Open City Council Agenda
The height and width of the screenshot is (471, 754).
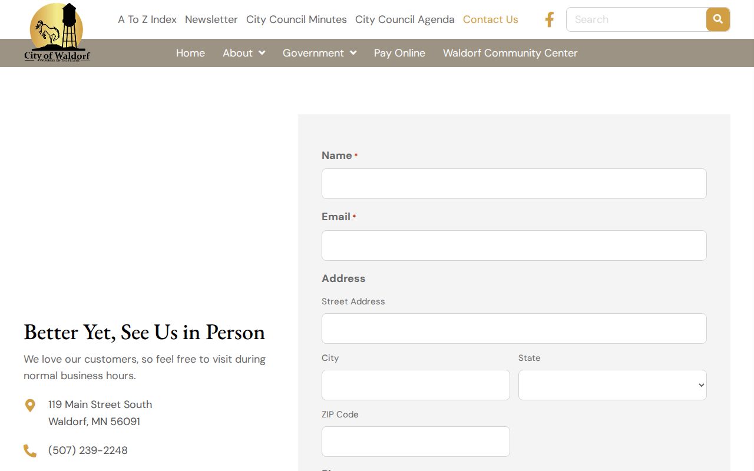click(405, 19)
